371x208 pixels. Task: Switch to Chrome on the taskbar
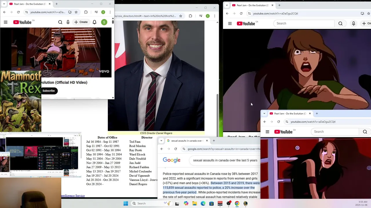pyautogui.click(x=237, y=203)
